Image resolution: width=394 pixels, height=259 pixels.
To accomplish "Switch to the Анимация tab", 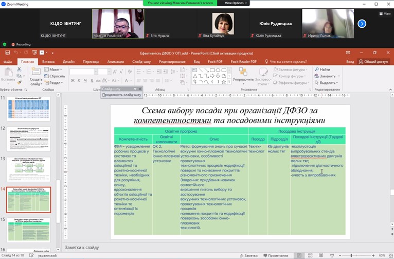I will pyautogui.click(x=116, y=62).
